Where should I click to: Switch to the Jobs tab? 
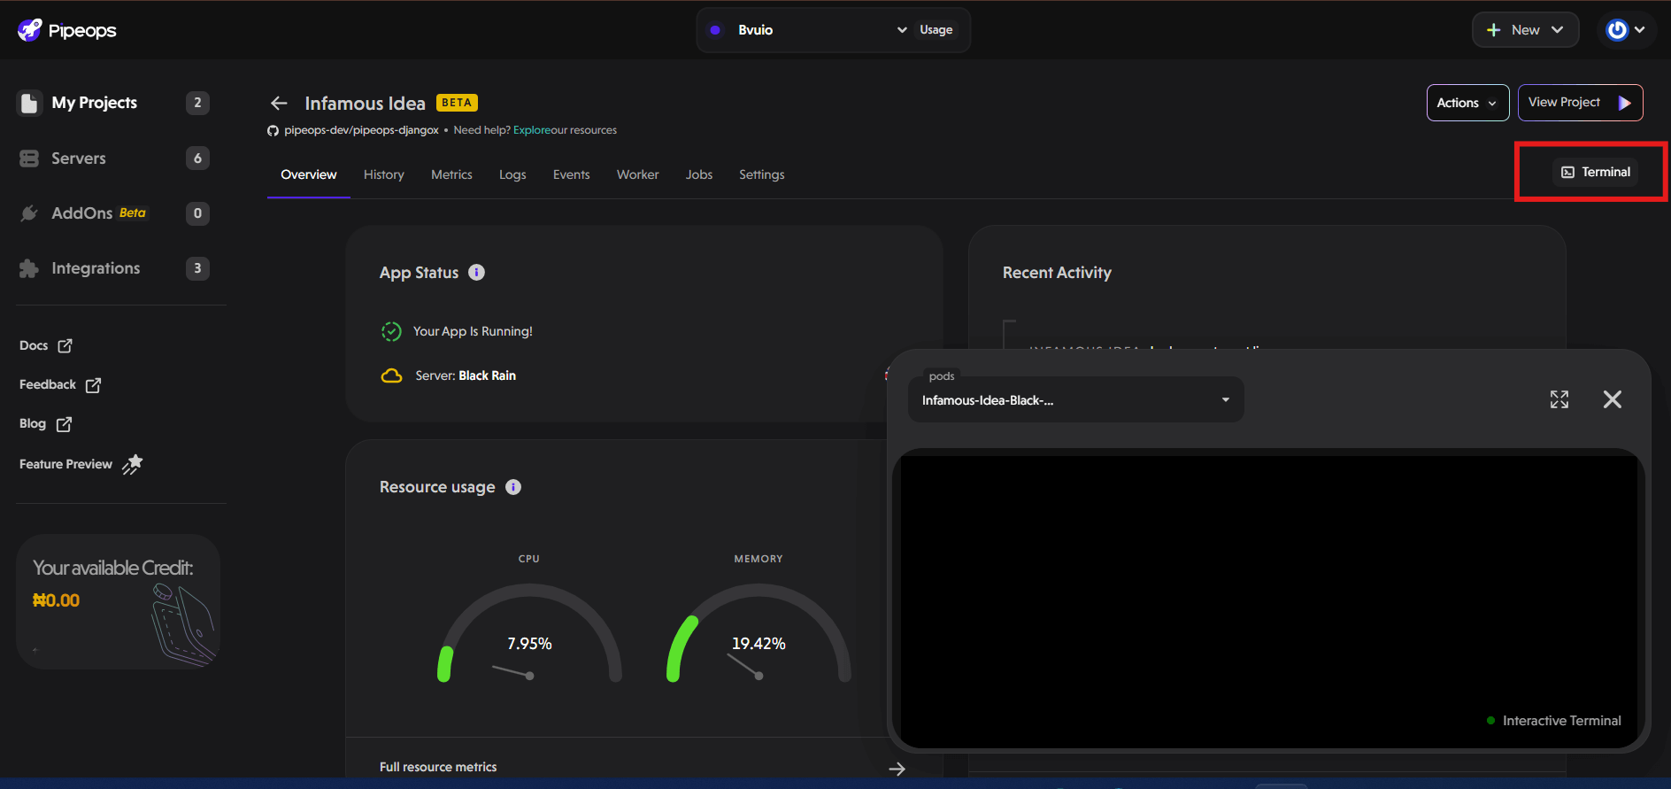(698, 174)
